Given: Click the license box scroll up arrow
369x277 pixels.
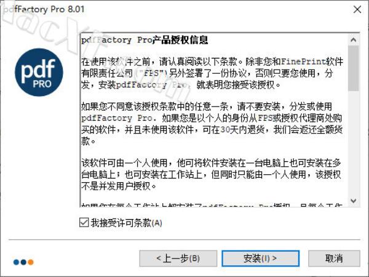Looking at the screenshot, I should point(353,40).
